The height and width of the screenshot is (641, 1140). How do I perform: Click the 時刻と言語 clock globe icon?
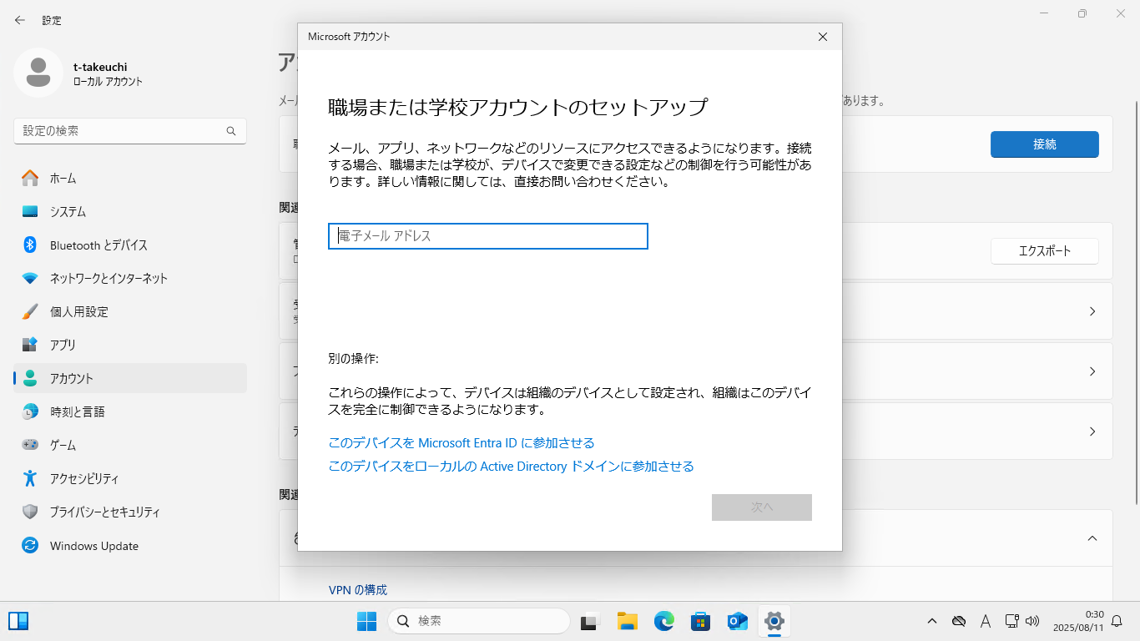click(30, 411)
